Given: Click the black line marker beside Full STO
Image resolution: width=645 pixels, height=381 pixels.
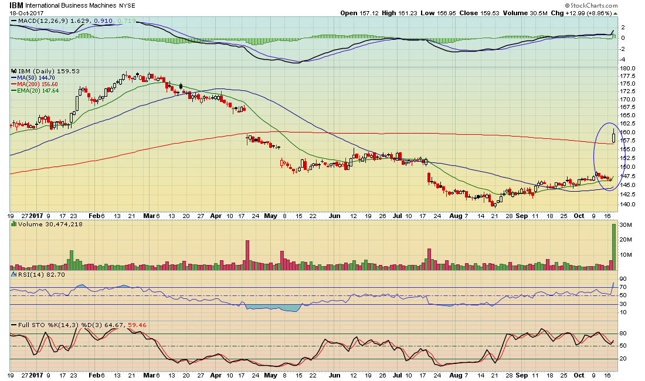Looking at the screenshot, I should tap(14, 325).
